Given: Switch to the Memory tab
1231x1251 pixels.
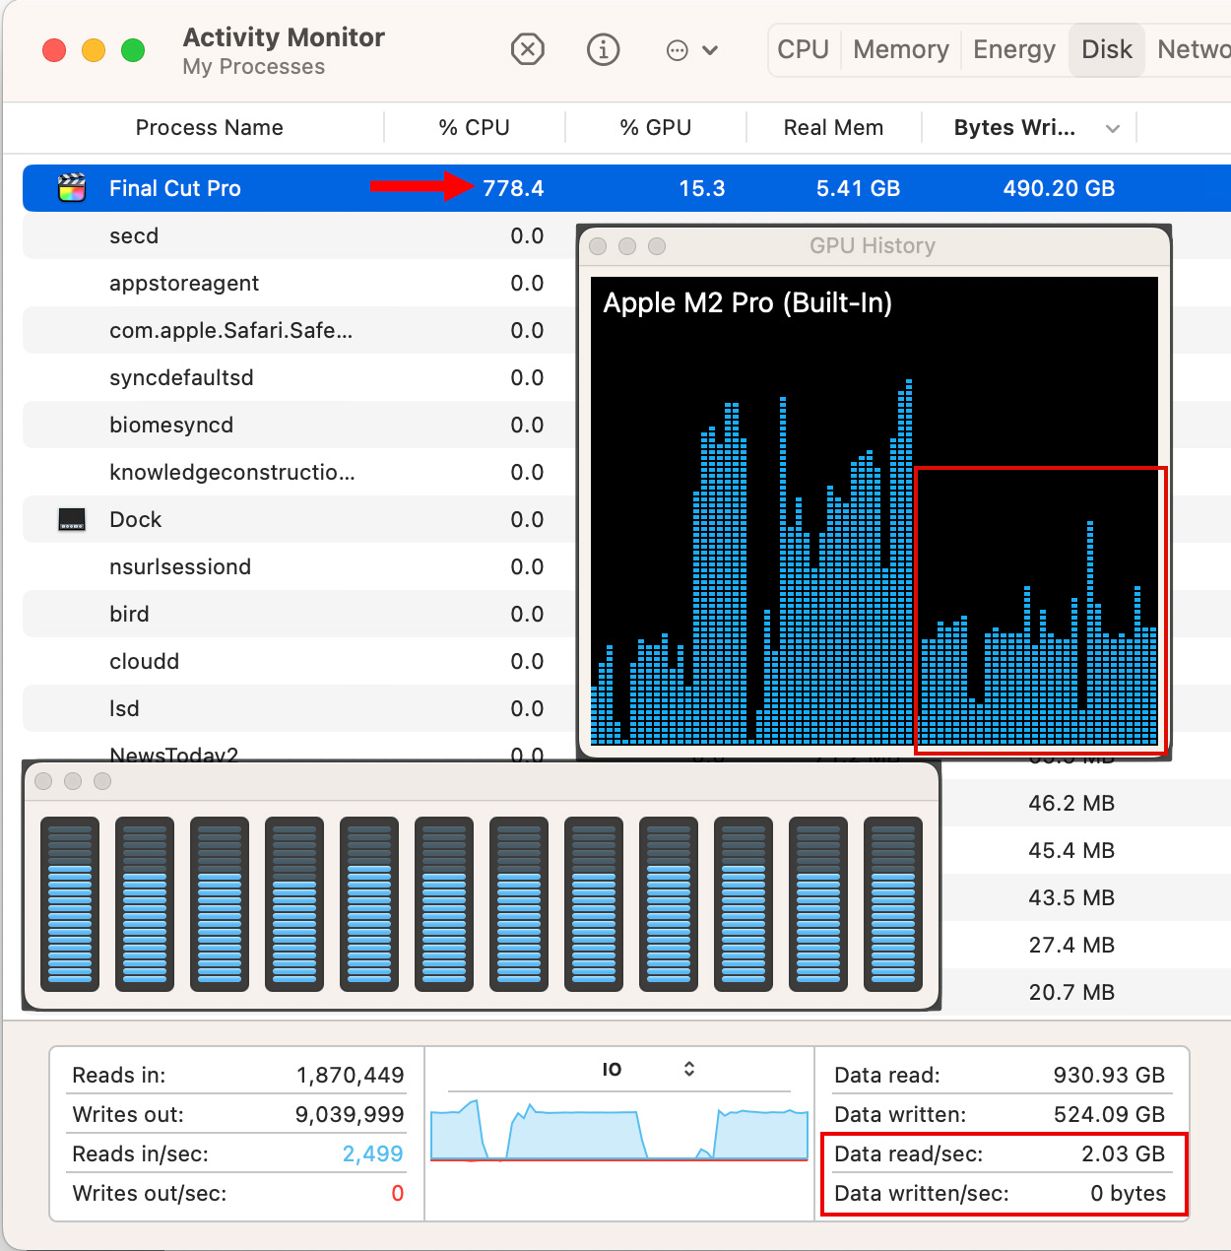Looking at the screenshot, I should tap(901, 49).
